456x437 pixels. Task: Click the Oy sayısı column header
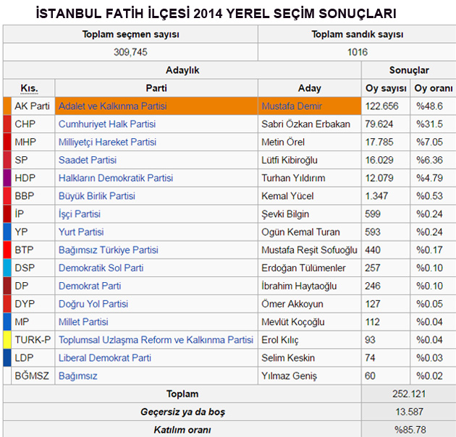(x=384, y=88)
